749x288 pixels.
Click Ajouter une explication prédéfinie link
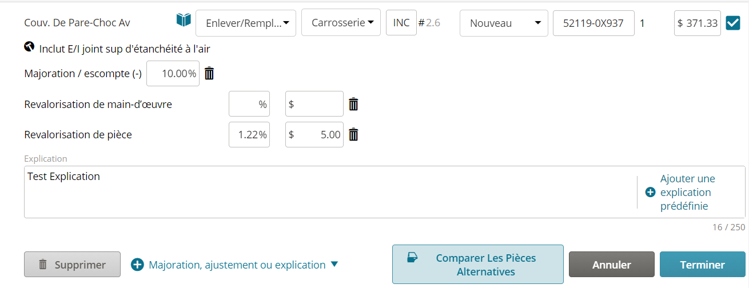click(688, 193)
